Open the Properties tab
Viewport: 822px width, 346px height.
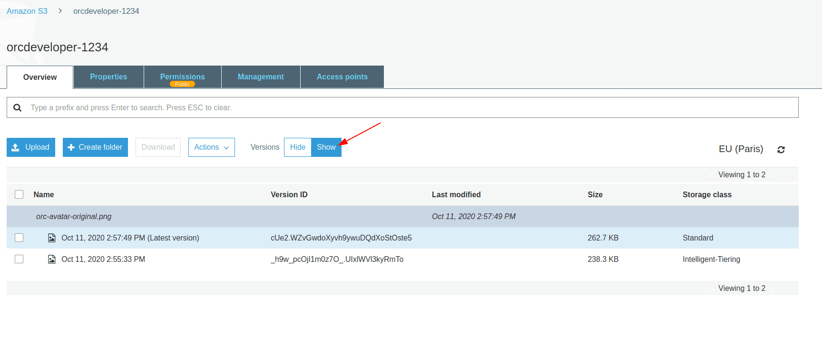coord(108,77)
